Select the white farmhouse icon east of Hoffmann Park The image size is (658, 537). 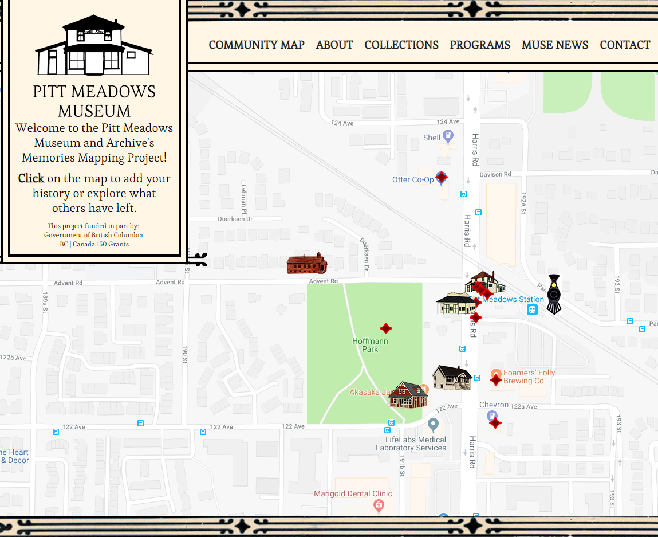452,376
